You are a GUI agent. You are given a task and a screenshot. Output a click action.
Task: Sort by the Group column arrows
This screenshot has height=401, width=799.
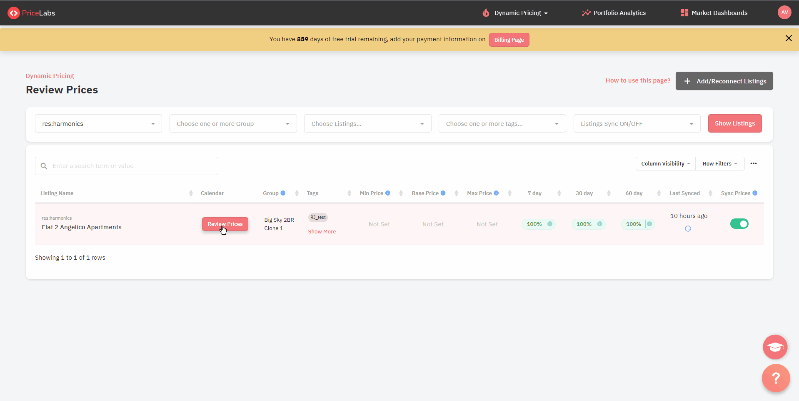(297, 193)
